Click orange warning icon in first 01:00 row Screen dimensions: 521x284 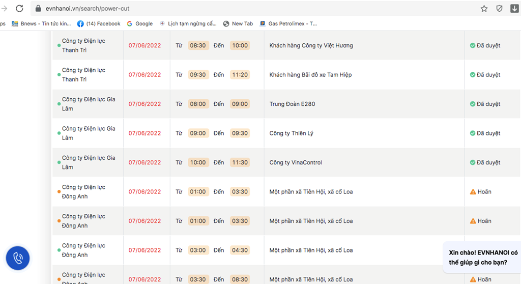473,192
